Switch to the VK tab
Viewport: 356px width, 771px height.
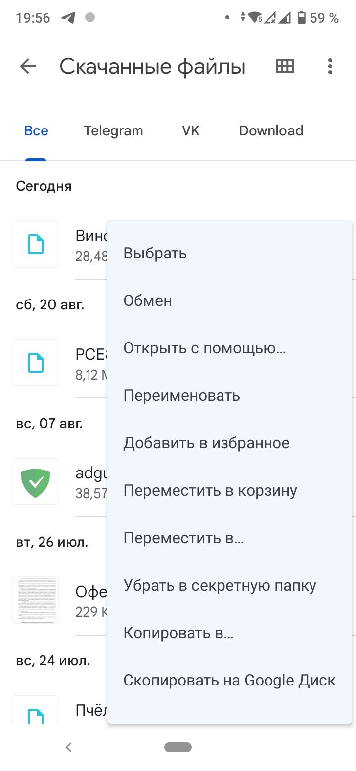coord(191,131)
